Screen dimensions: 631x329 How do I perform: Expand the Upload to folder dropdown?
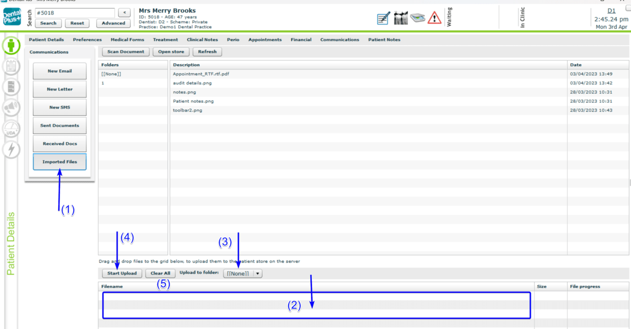tap(258, 274)
